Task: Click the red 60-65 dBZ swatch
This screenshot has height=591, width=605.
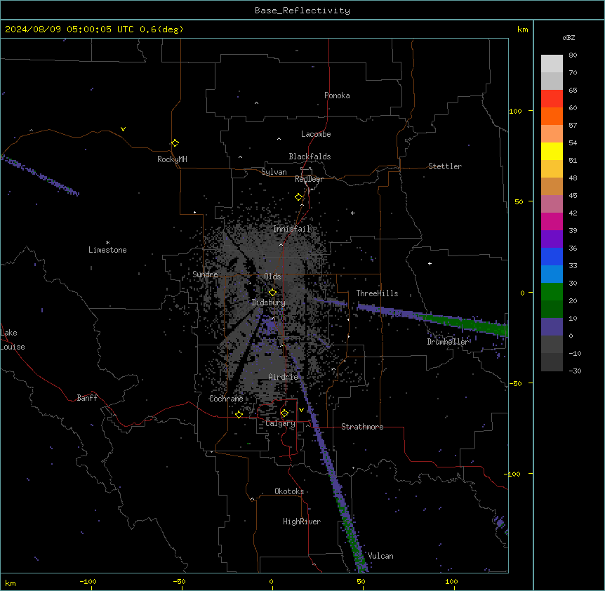Action: [552, 99]
